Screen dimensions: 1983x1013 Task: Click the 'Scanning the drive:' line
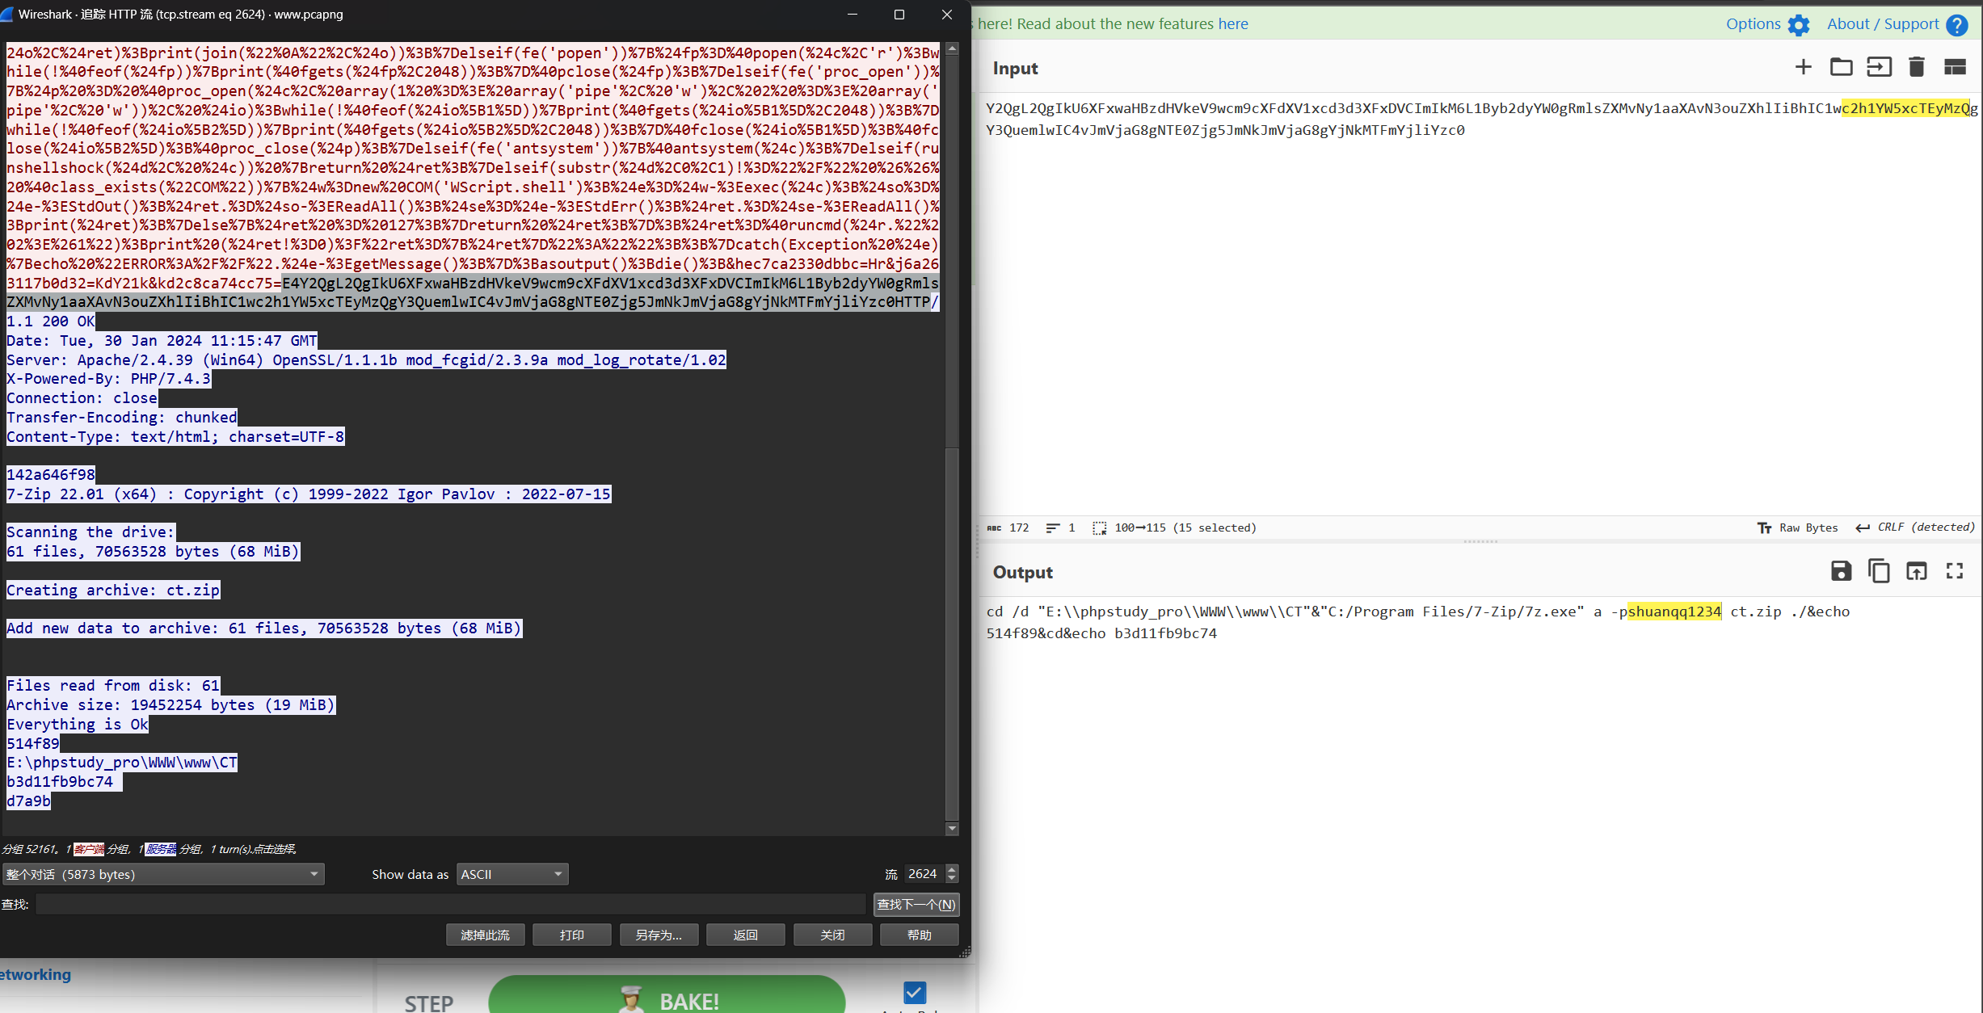[91, 532]
